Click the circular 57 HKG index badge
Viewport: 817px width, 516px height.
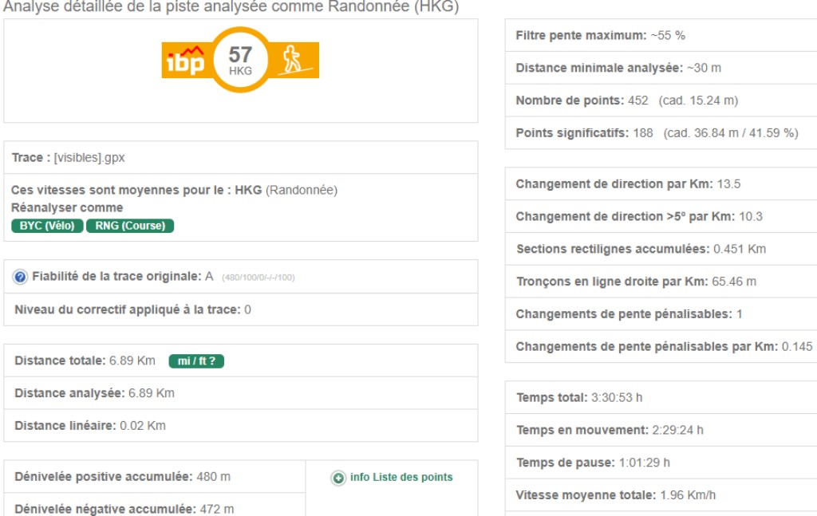click(x=240, y=60)
